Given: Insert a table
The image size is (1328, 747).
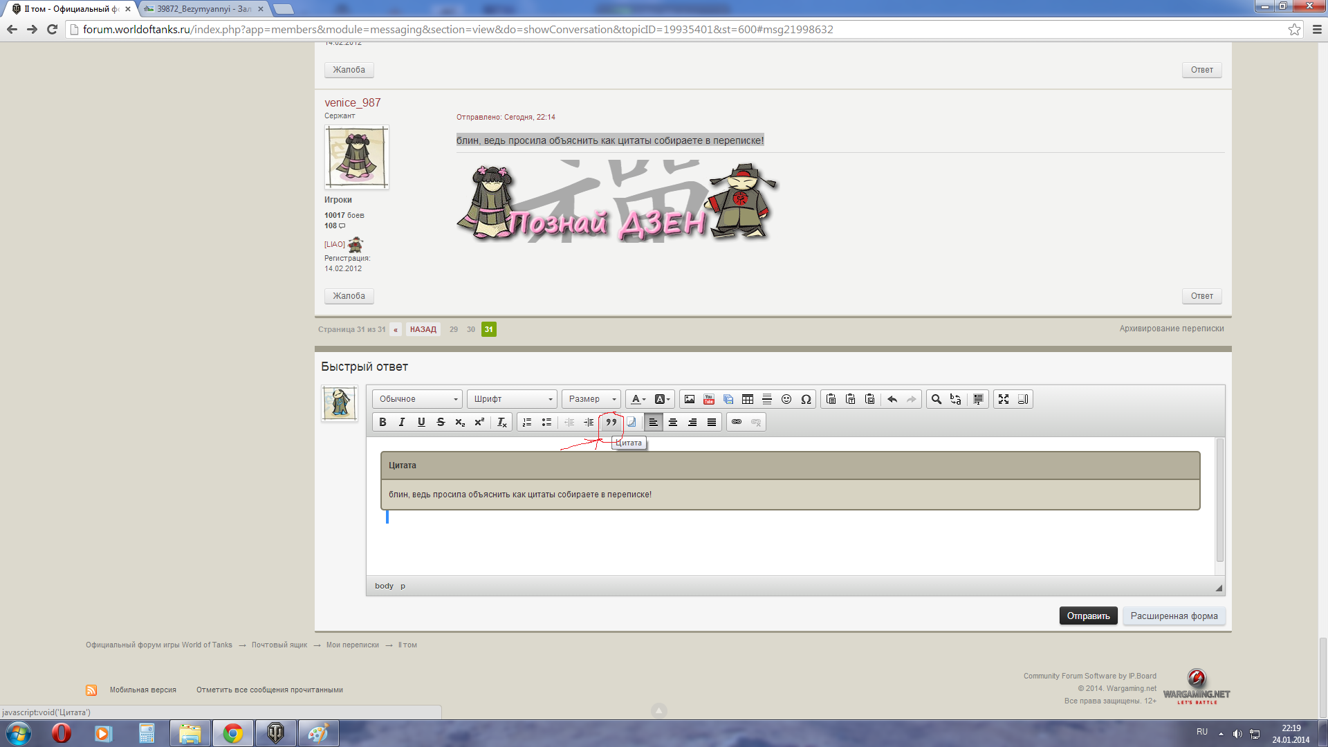Looking at the screenshot, I should 748,399.
